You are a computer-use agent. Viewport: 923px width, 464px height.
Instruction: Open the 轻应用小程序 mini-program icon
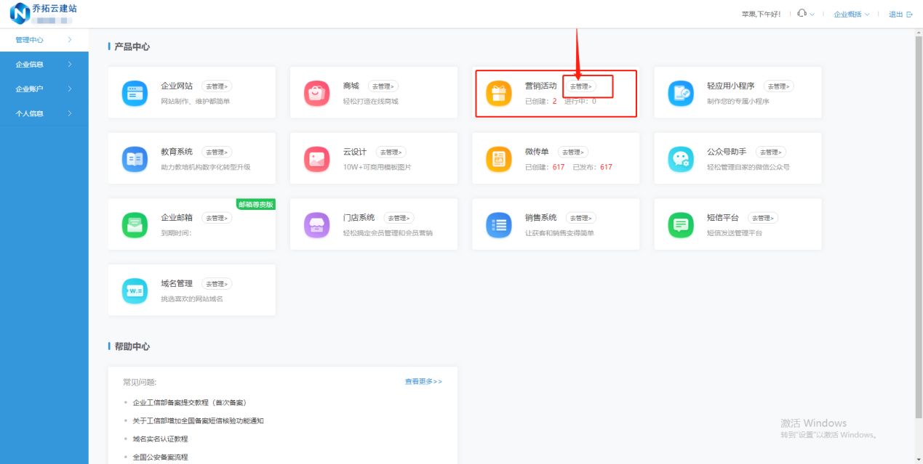680,92
